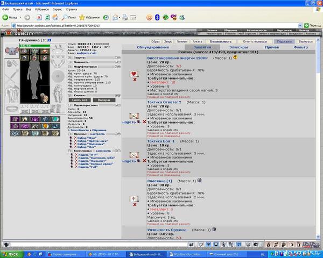The height and width of the screenshot is (258, 323).
Task: Stop page loading in the IE toolbar
Action: tap(39, 18)
